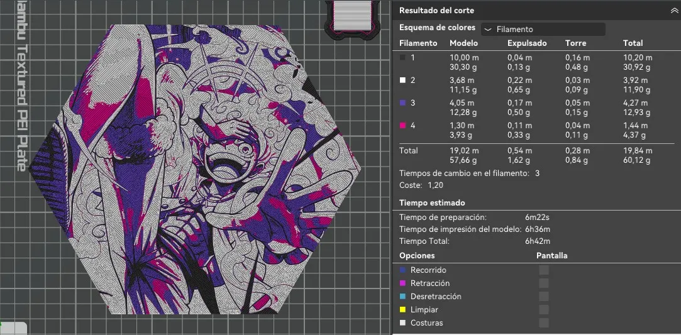Click the Recorrido blue legend icon
Screen dimensions: 681x335
[402, 270]
